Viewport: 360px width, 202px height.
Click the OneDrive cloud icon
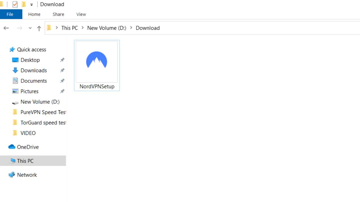pos(12,147)
